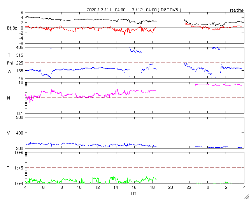Screen dimensions: 249x199
Task: Click the dashed 1e+5 temperature threshold line
Action: [x=134, y=168]
